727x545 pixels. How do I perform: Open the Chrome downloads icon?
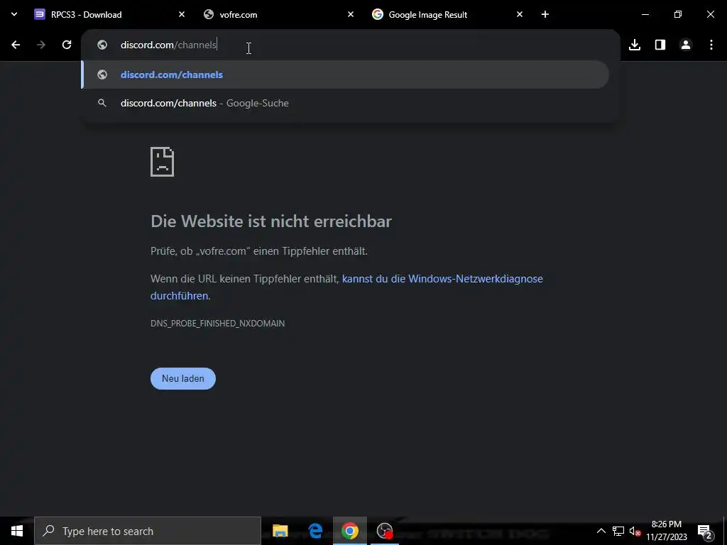pos(635,45)
